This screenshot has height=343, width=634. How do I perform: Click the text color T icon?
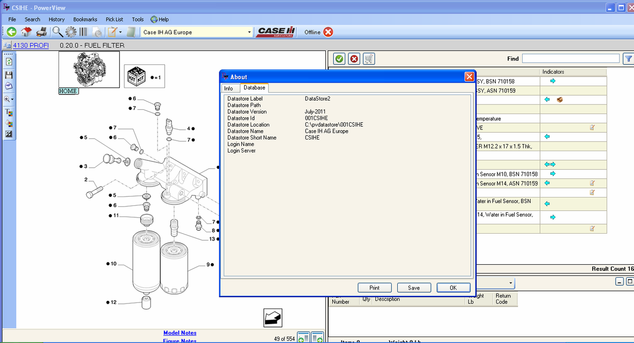tap(9, 112)
